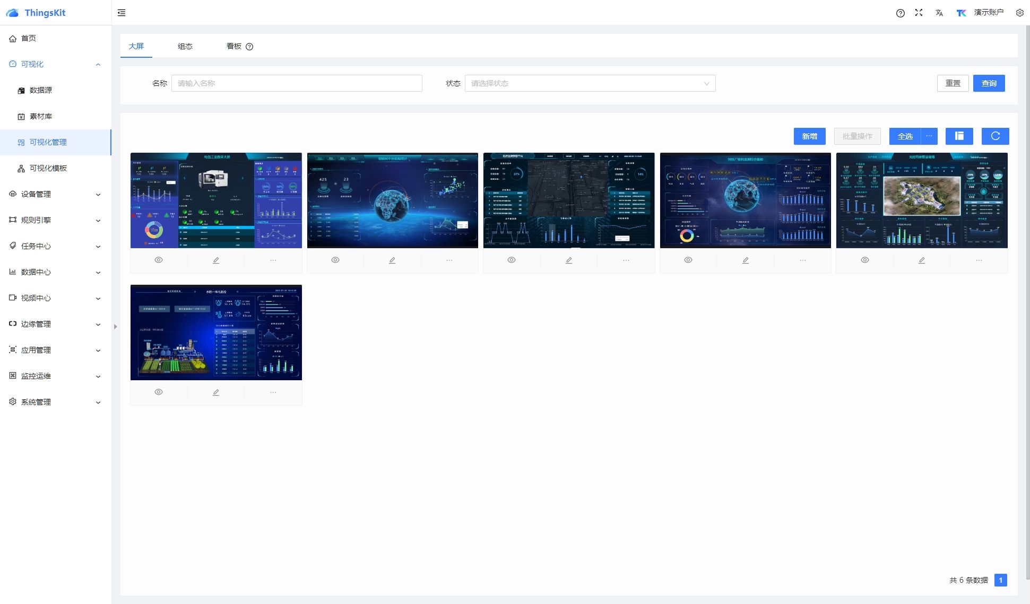Preview first dashboard with eye icon
This screenshot has height=604, width=1030.
159,260
